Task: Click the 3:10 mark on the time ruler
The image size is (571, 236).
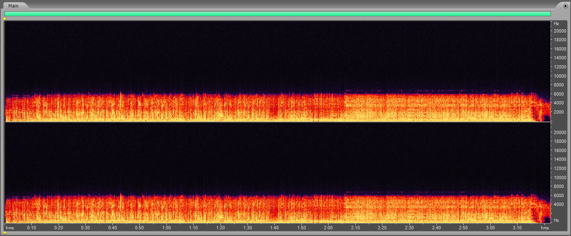Action: pos(517,228)
